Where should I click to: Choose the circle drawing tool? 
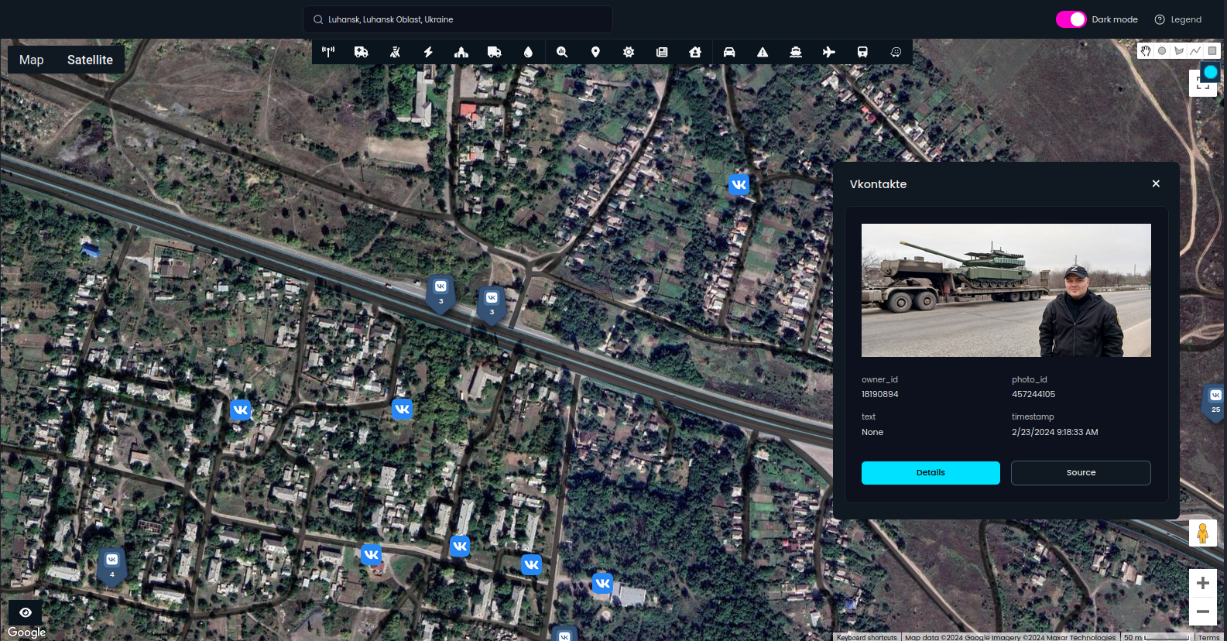1162,51
